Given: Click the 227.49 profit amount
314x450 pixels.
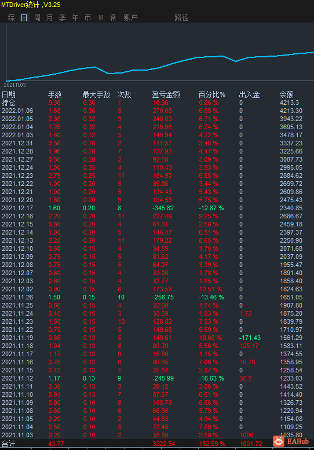Looking at the screenshot, I should pos(162,216).
